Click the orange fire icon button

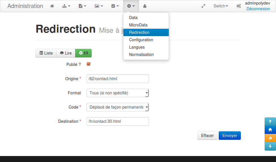(x=270, y=138)
